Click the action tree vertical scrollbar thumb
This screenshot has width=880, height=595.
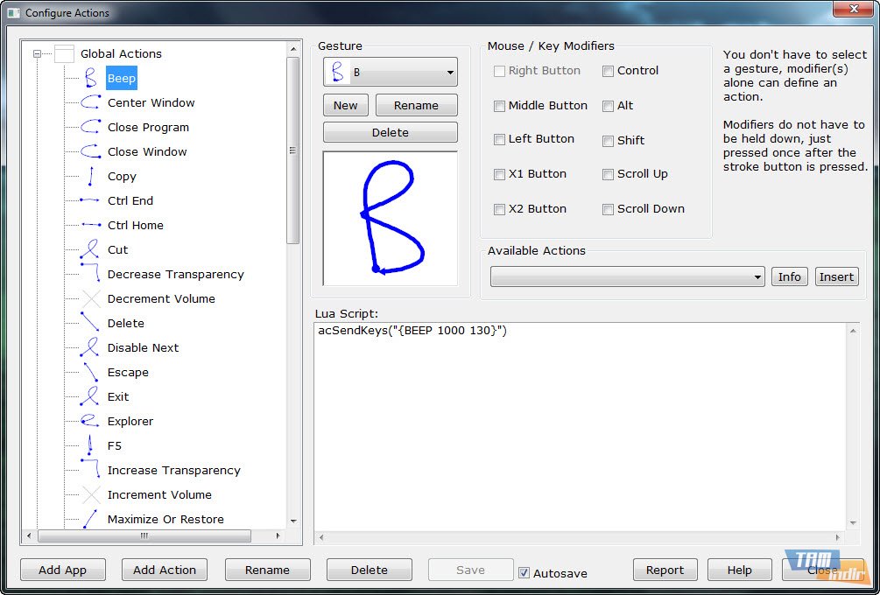click(293, 150)
